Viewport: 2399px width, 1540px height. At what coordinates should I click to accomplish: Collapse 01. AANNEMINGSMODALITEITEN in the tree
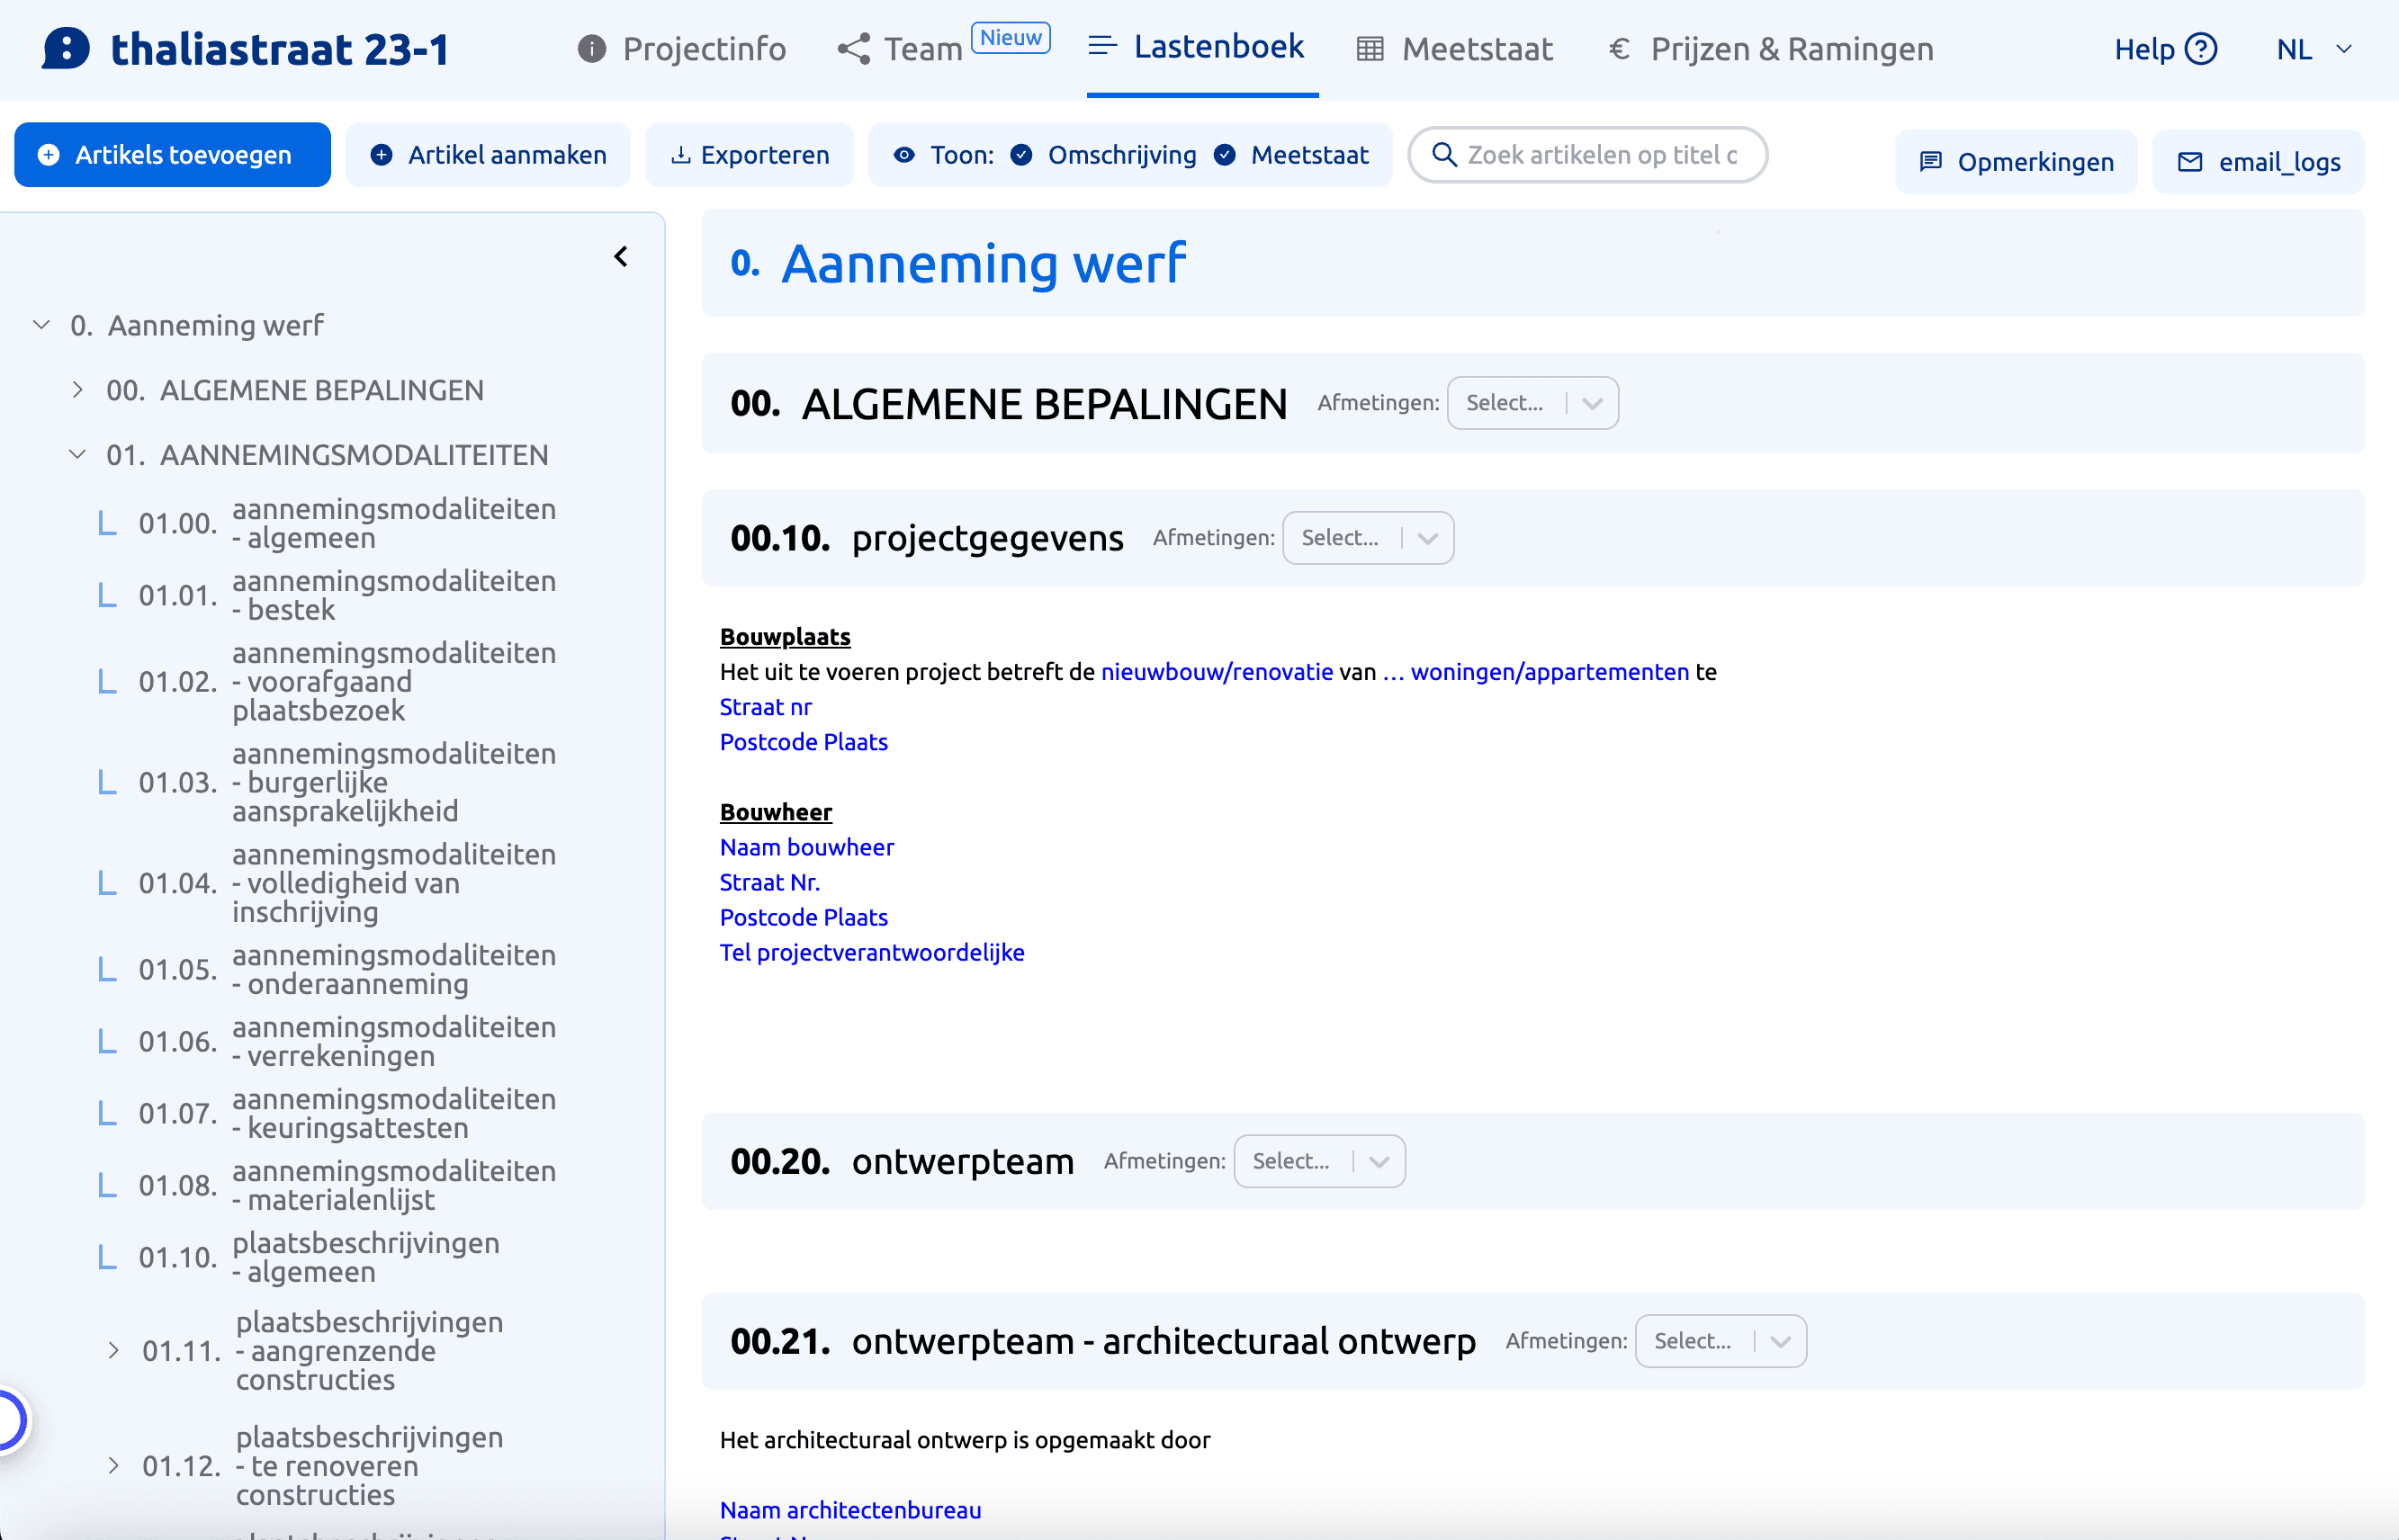click(78, 455)
